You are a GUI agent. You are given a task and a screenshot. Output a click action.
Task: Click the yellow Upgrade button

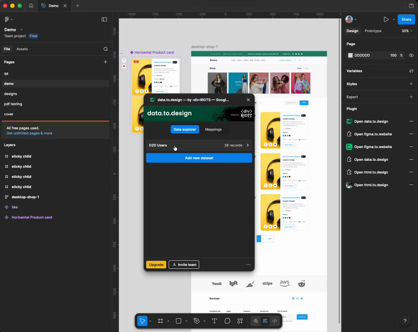pyautogui.click(x=156, y=265)
